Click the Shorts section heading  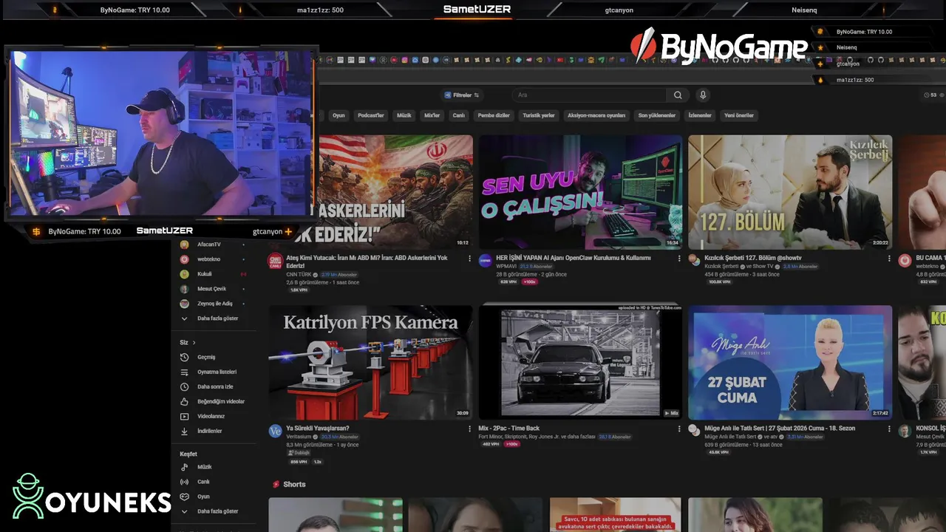294,485
